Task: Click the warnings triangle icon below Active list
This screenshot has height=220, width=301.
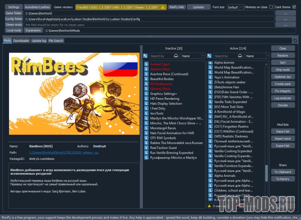Action: pos(210,206)
